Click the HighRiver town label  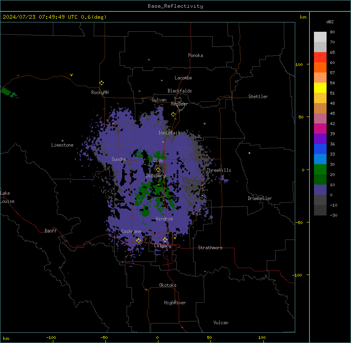point(175,303)
